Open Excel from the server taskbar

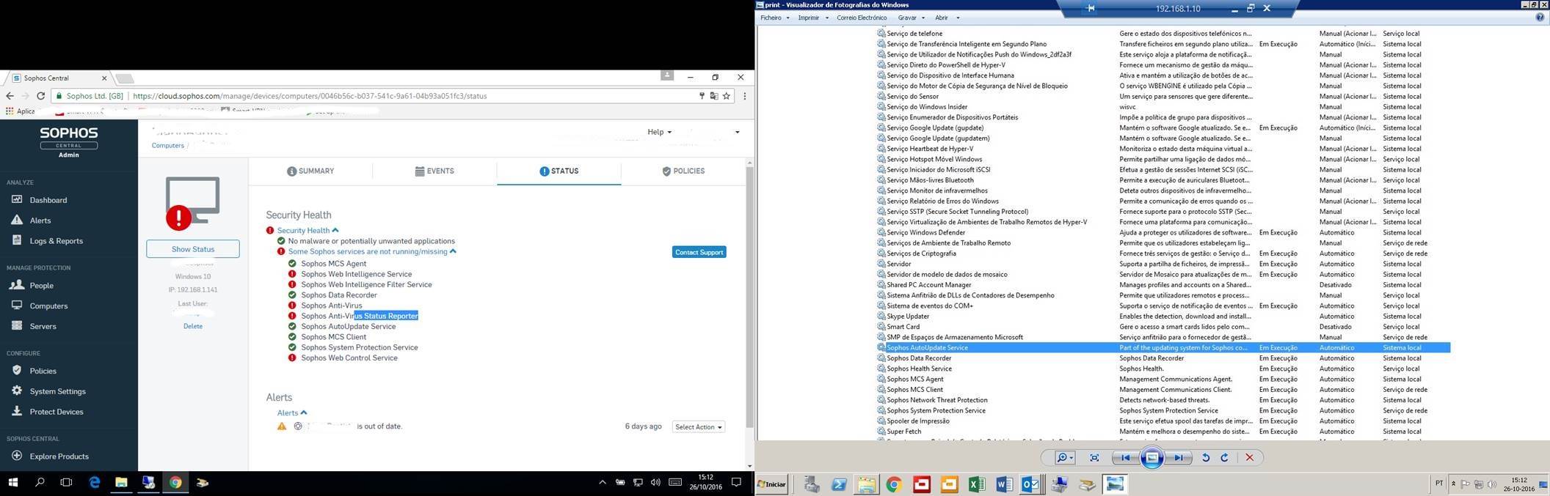pyautogui.click(x=976, y=484)
